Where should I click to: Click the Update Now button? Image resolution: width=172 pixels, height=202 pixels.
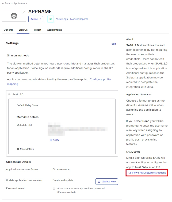107,182
